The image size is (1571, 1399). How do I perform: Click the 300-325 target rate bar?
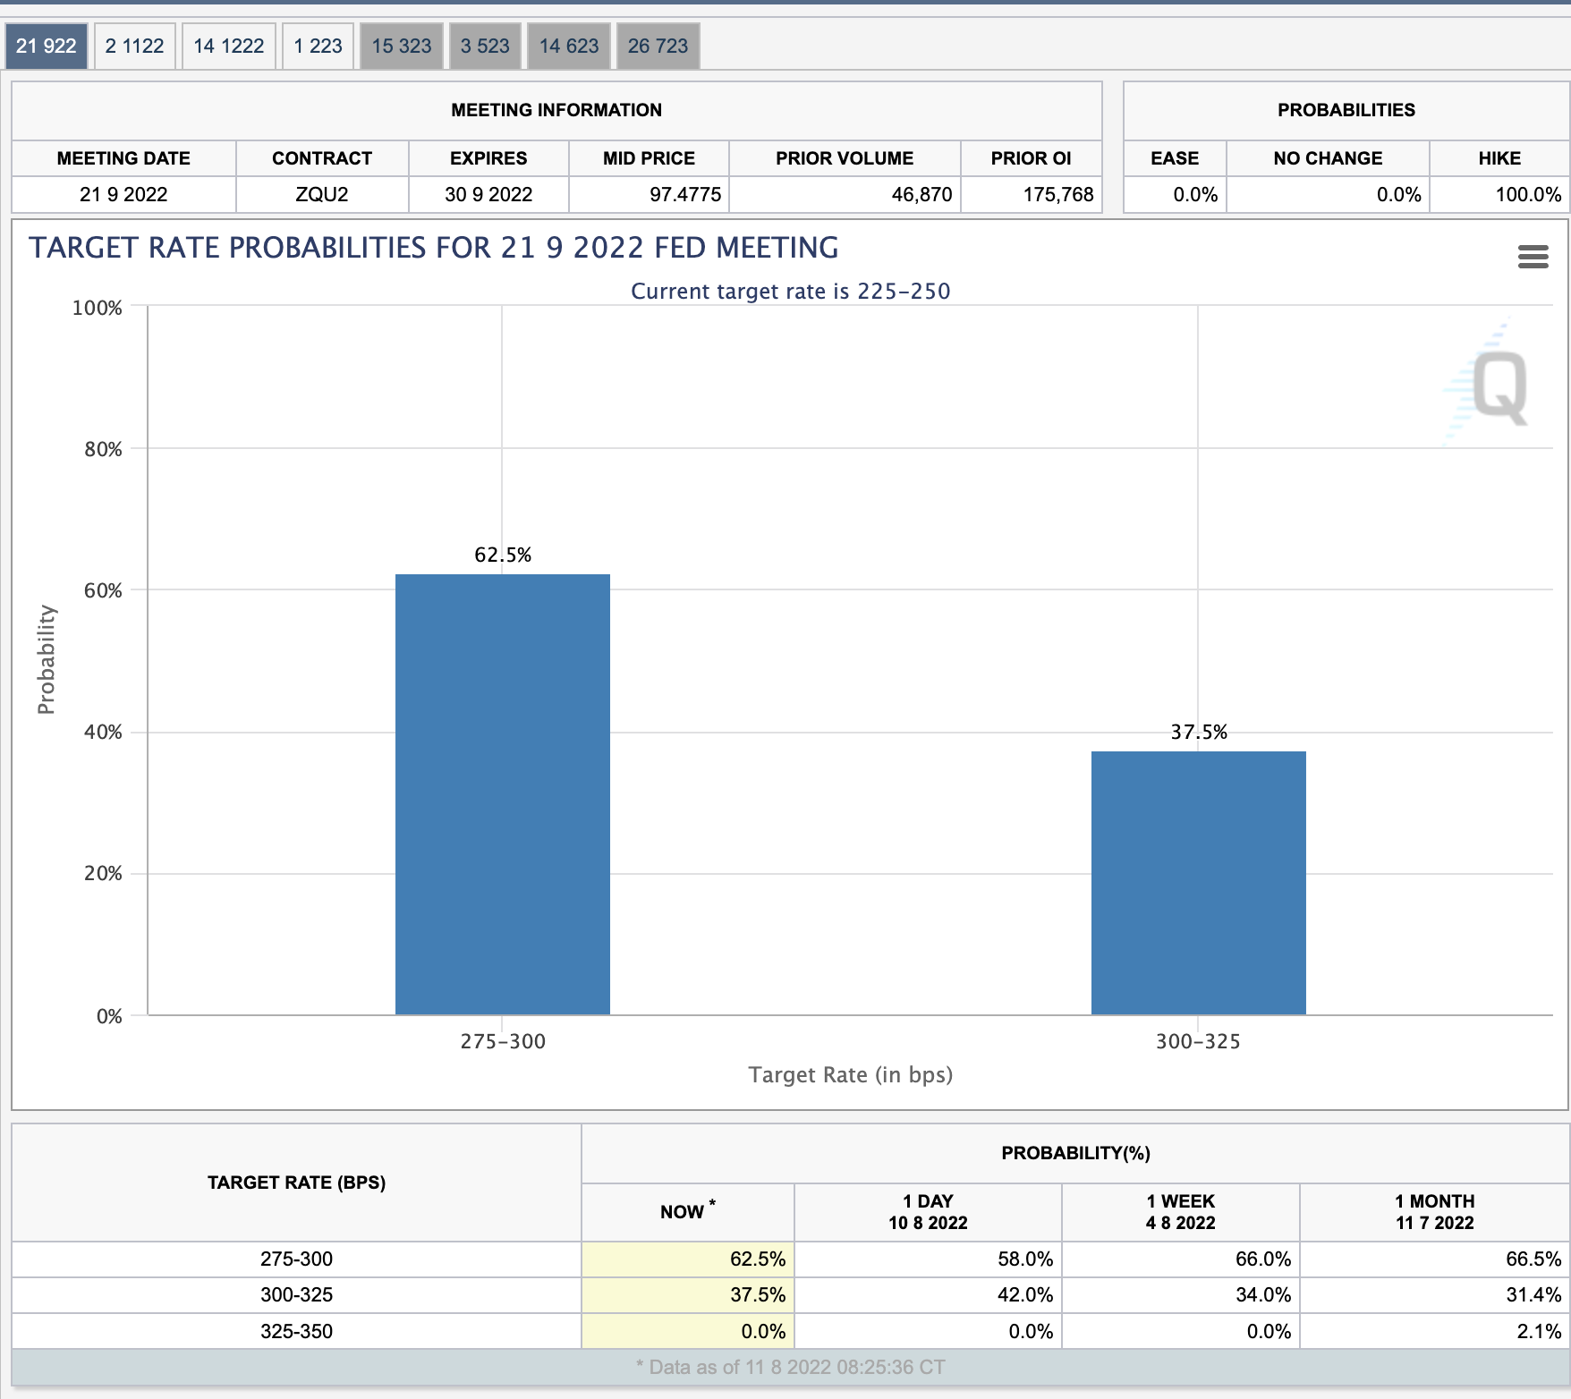(x=1199, y=883)
